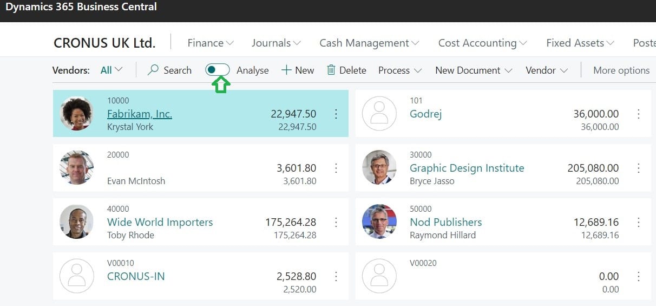Click the contact name Raymond Hillard

(x=443, y=235)
